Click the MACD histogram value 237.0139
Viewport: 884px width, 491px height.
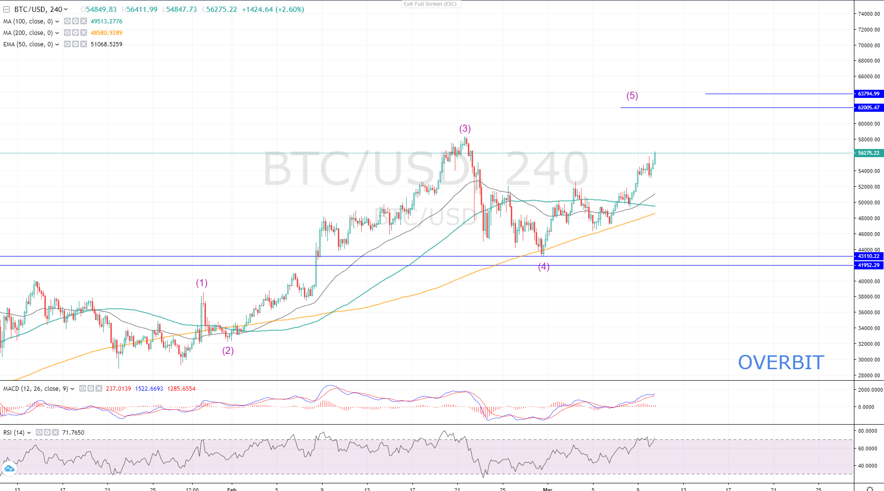tap(119, 389)
